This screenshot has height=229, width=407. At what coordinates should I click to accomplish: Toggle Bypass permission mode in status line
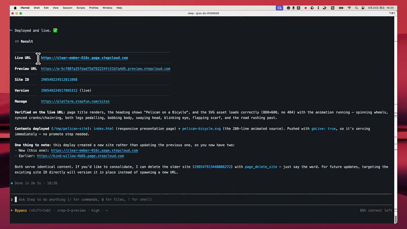(21, 210)
